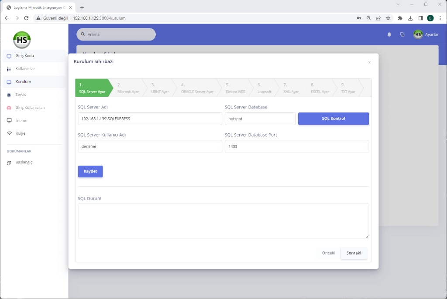Viewport: 447px width, 299px height.
Task: Focus the SQL Server Database Port field
Action: (x=296, y=146)
